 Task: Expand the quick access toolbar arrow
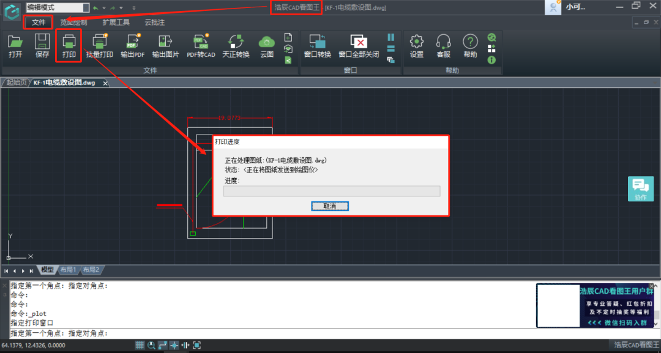point(134,7)
